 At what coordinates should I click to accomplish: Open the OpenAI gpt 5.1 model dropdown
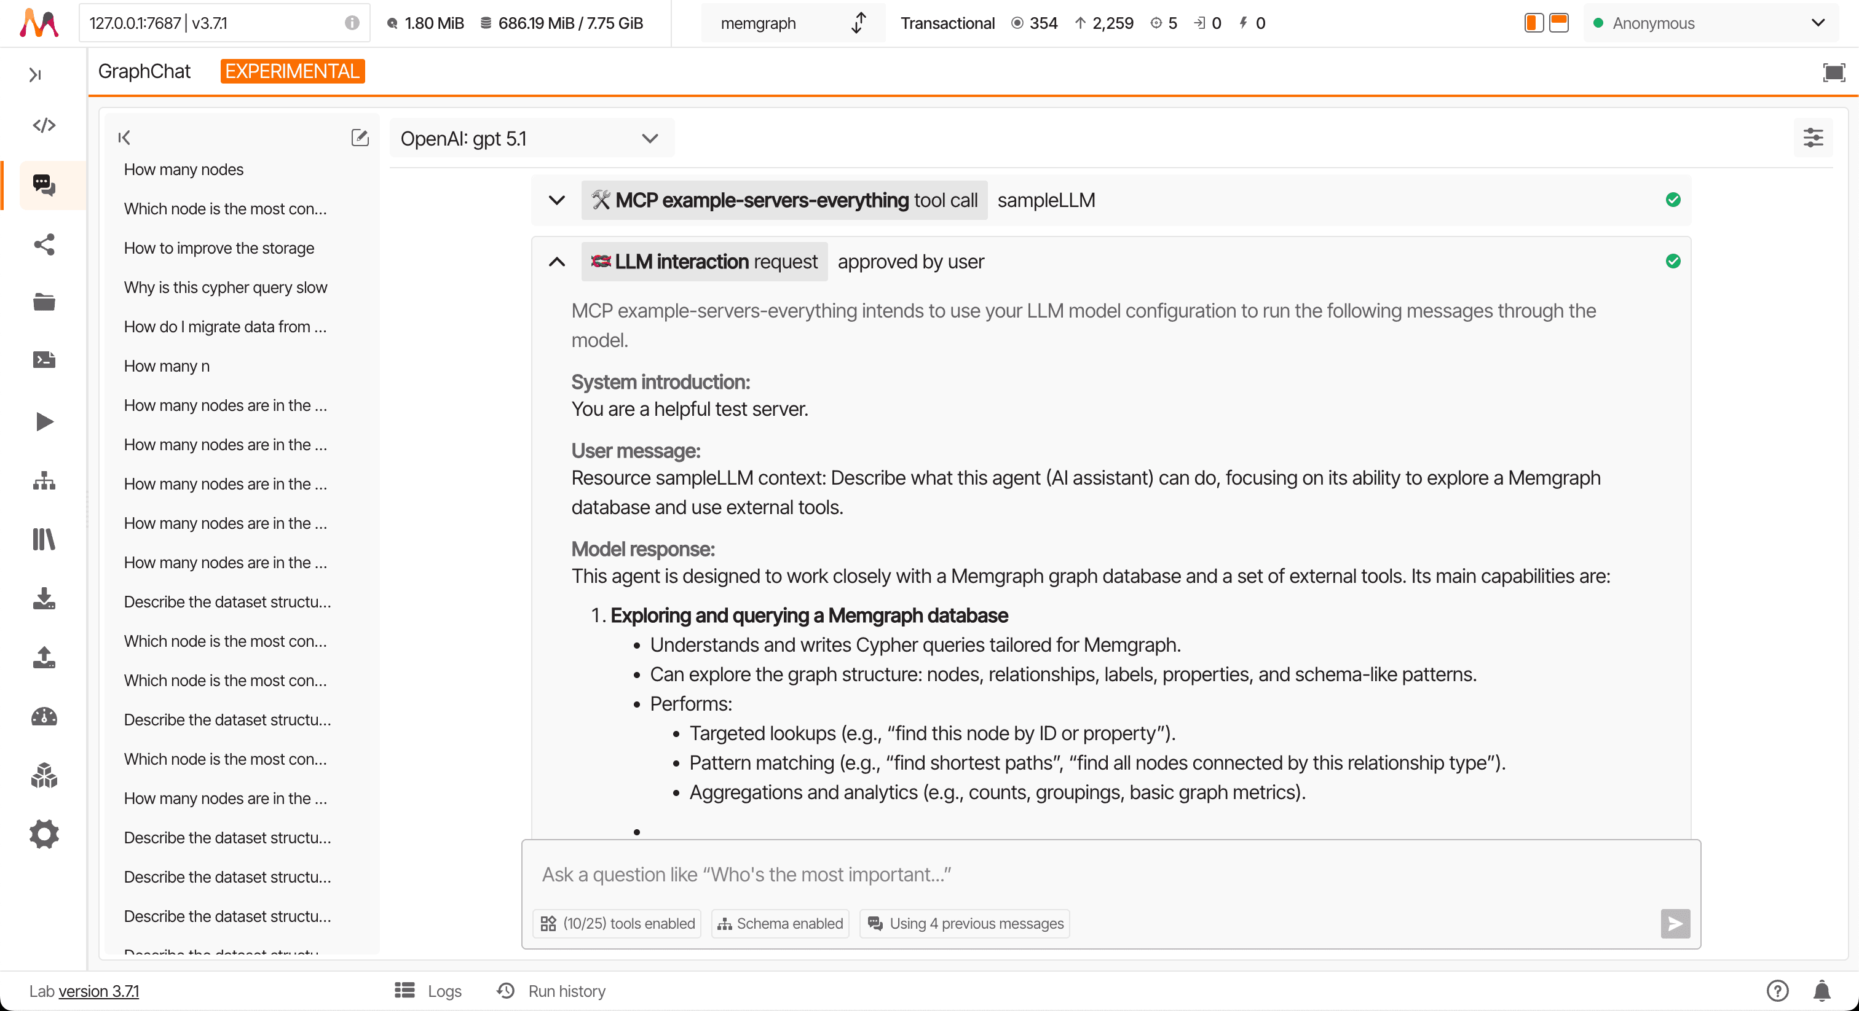pos(531,138)
